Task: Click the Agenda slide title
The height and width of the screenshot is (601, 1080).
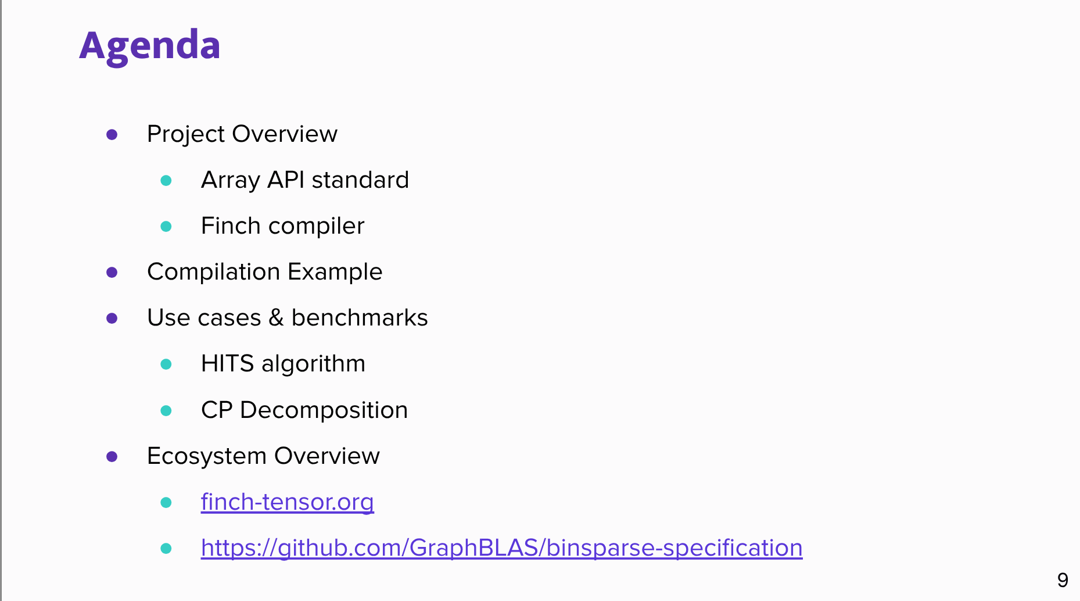Action: (150, 45)
